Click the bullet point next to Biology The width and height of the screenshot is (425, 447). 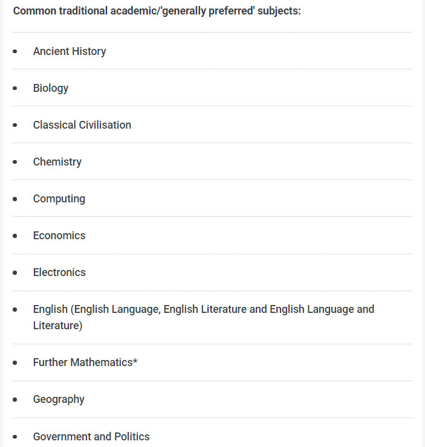(x=15, y=89)
